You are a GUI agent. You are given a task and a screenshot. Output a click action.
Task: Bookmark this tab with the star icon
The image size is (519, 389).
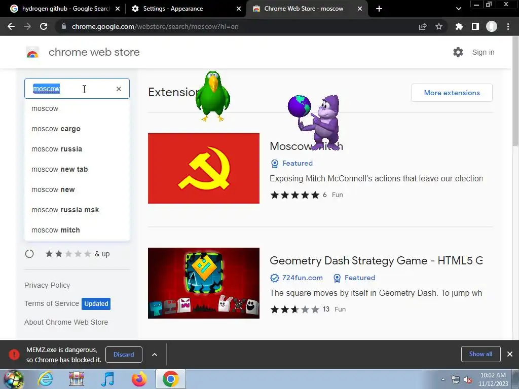pyautogui.click(x=439, y=26)
